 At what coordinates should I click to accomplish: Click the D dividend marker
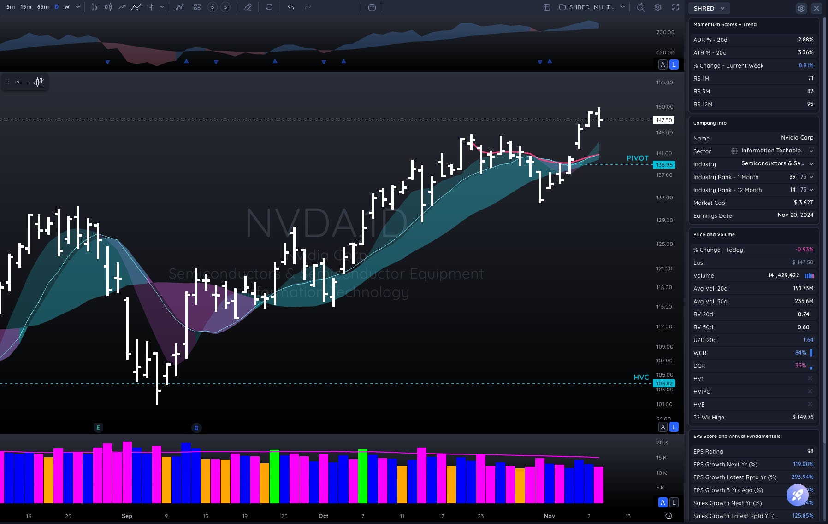click(x=196, y=428)
